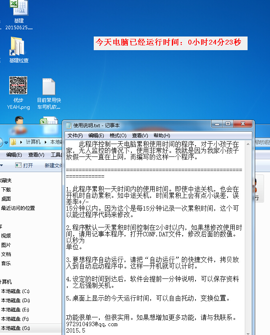Open the 帮助(H) menu in Notepad
This screenshot has width=270, height=335.
tap(162, 136)
